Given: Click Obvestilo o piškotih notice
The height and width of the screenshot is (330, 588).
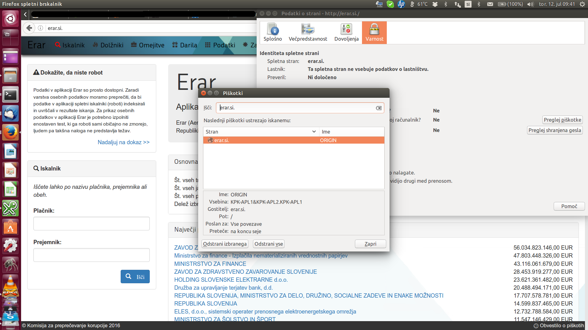Looking at the screenshot, I should click(x=559, y=326).
